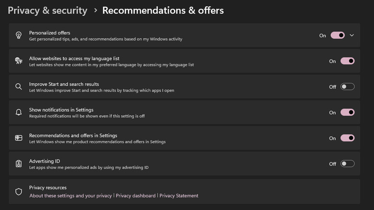374x210 pixels.
Task: Click the lightbulb icon beside Personalized offers
Action: coord(19,35)
